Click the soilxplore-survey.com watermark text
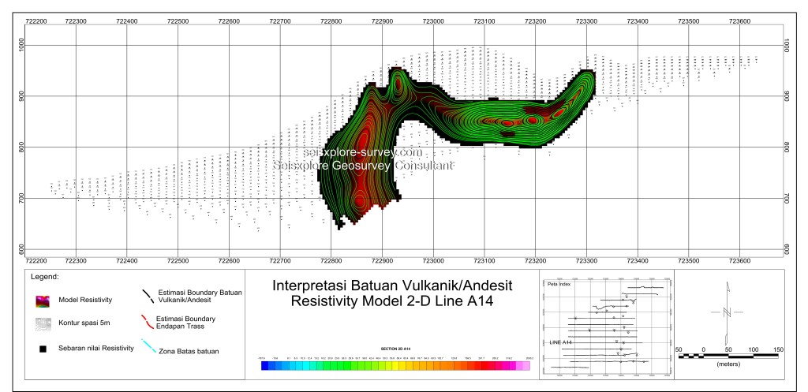The height and width of the screenshot is (392, 808). point(364,151)
